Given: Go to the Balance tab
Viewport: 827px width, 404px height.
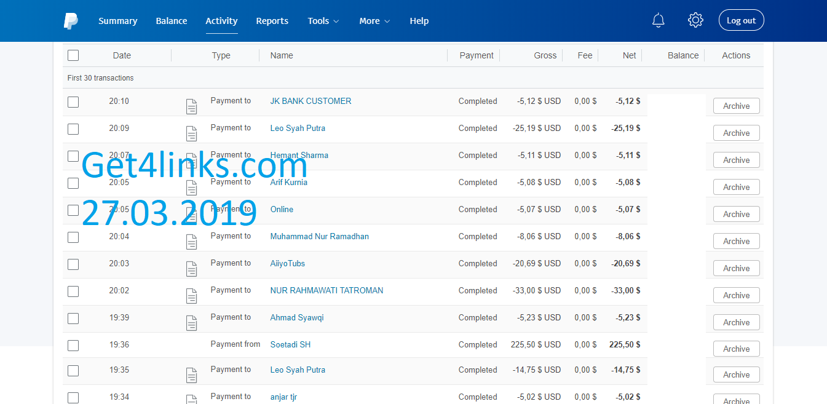Looking at the screenshot, I should (172, 21).
